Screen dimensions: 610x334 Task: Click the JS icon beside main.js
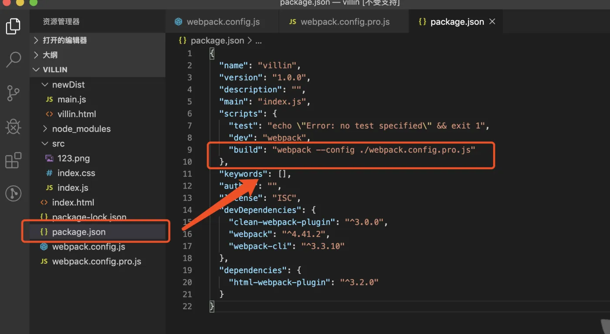pos(49,100)
